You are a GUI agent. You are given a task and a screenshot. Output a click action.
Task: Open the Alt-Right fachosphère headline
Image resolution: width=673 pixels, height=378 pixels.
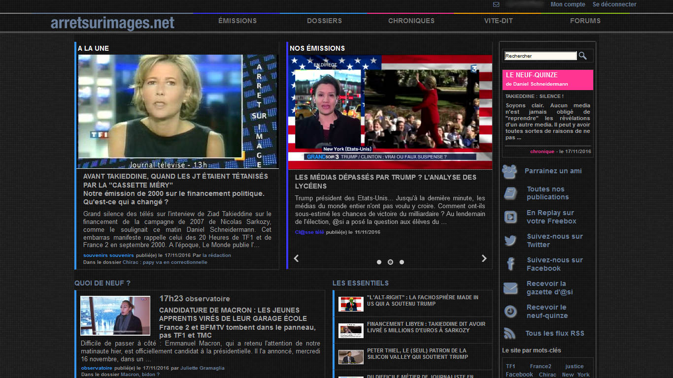pos(423,301)
